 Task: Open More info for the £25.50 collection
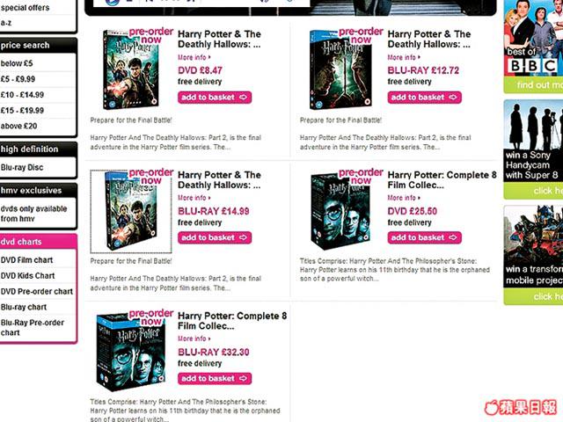404,198
